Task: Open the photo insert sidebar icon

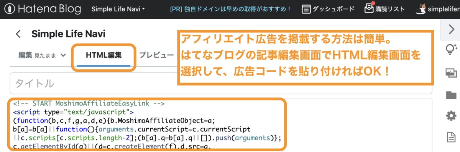Action: coord(451,73)
